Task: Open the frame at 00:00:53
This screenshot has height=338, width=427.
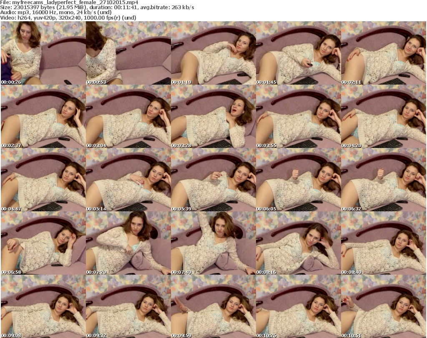Action: 128,53
